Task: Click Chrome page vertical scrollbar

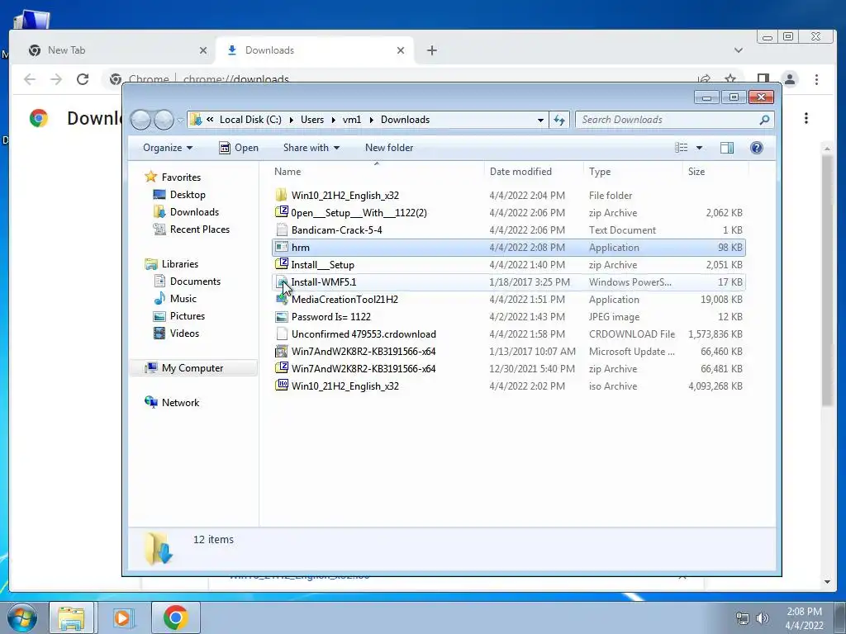Action: tap(827, 281)
